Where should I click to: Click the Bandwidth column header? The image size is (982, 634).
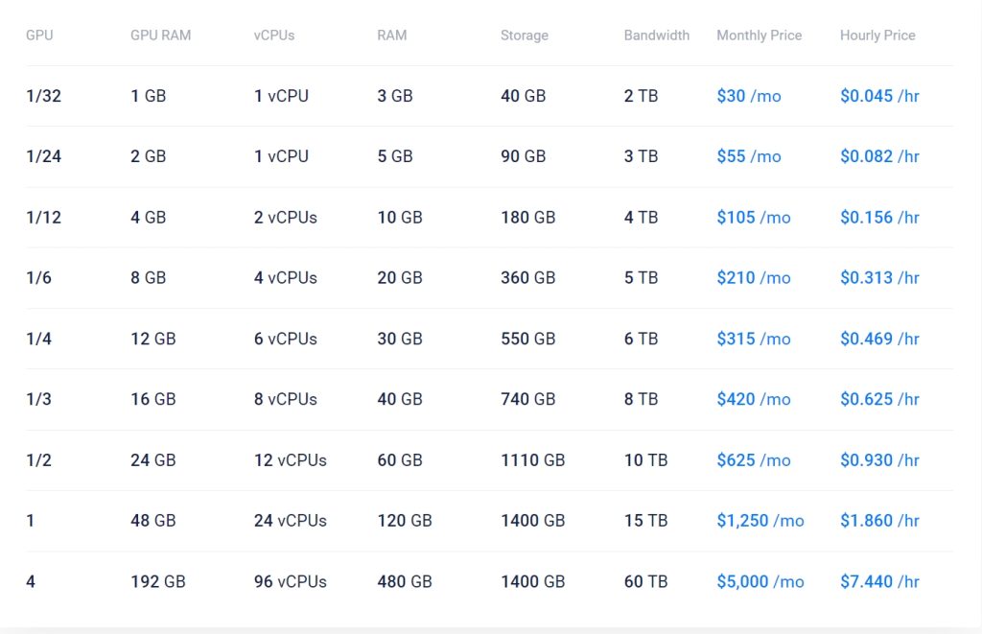(656, 35)
